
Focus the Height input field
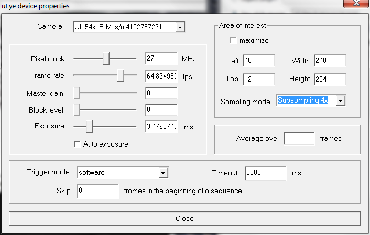point(330,80)
